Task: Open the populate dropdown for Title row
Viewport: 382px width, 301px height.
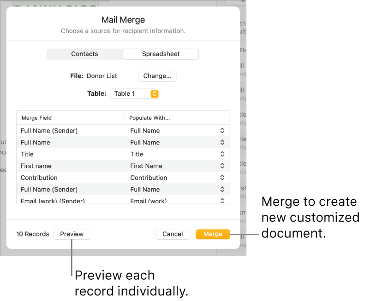Action: (x=222, y=154)
